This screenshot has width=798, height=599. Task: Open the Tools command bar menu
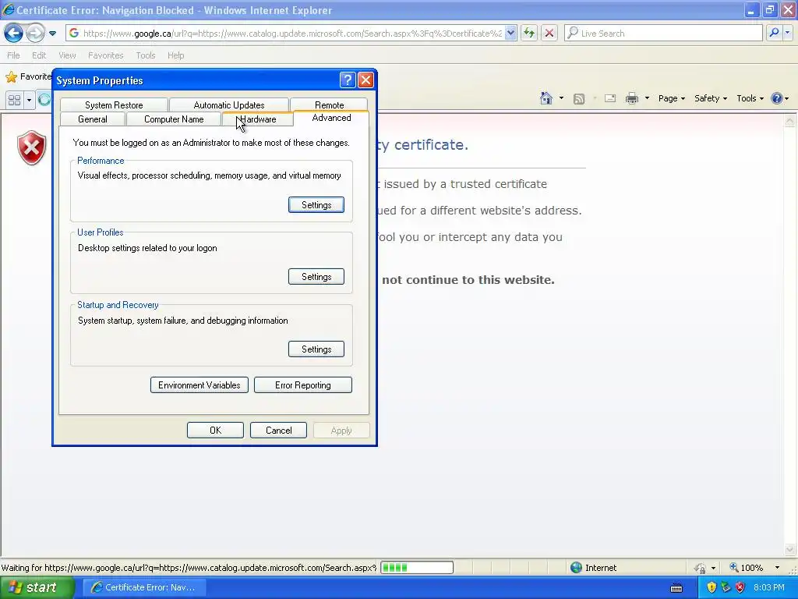click(x=750, y=98)
